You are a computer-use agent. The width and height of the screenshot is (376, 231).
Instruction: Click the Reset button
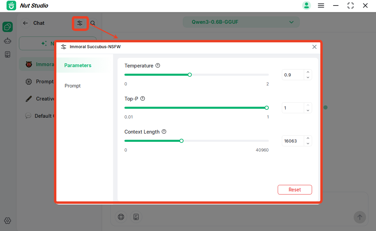pos(295,190)
